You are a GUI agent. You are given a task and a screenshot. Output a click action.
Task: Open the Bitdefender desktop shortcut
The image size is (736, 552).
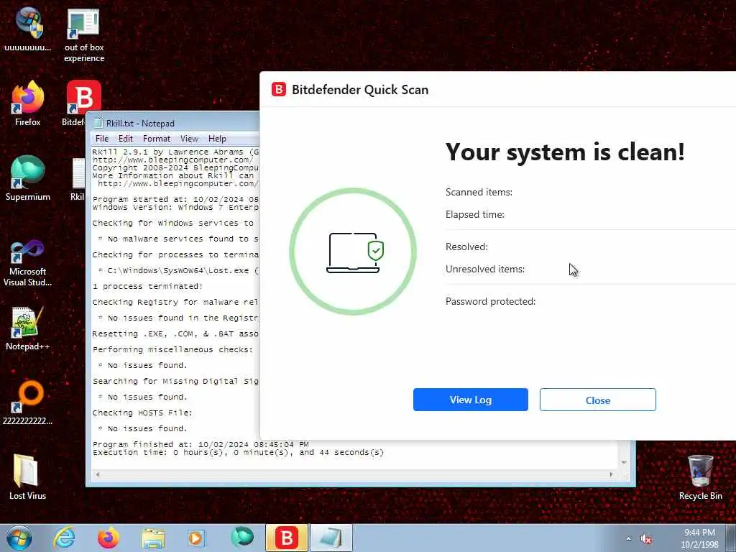(x=83, y=97)
